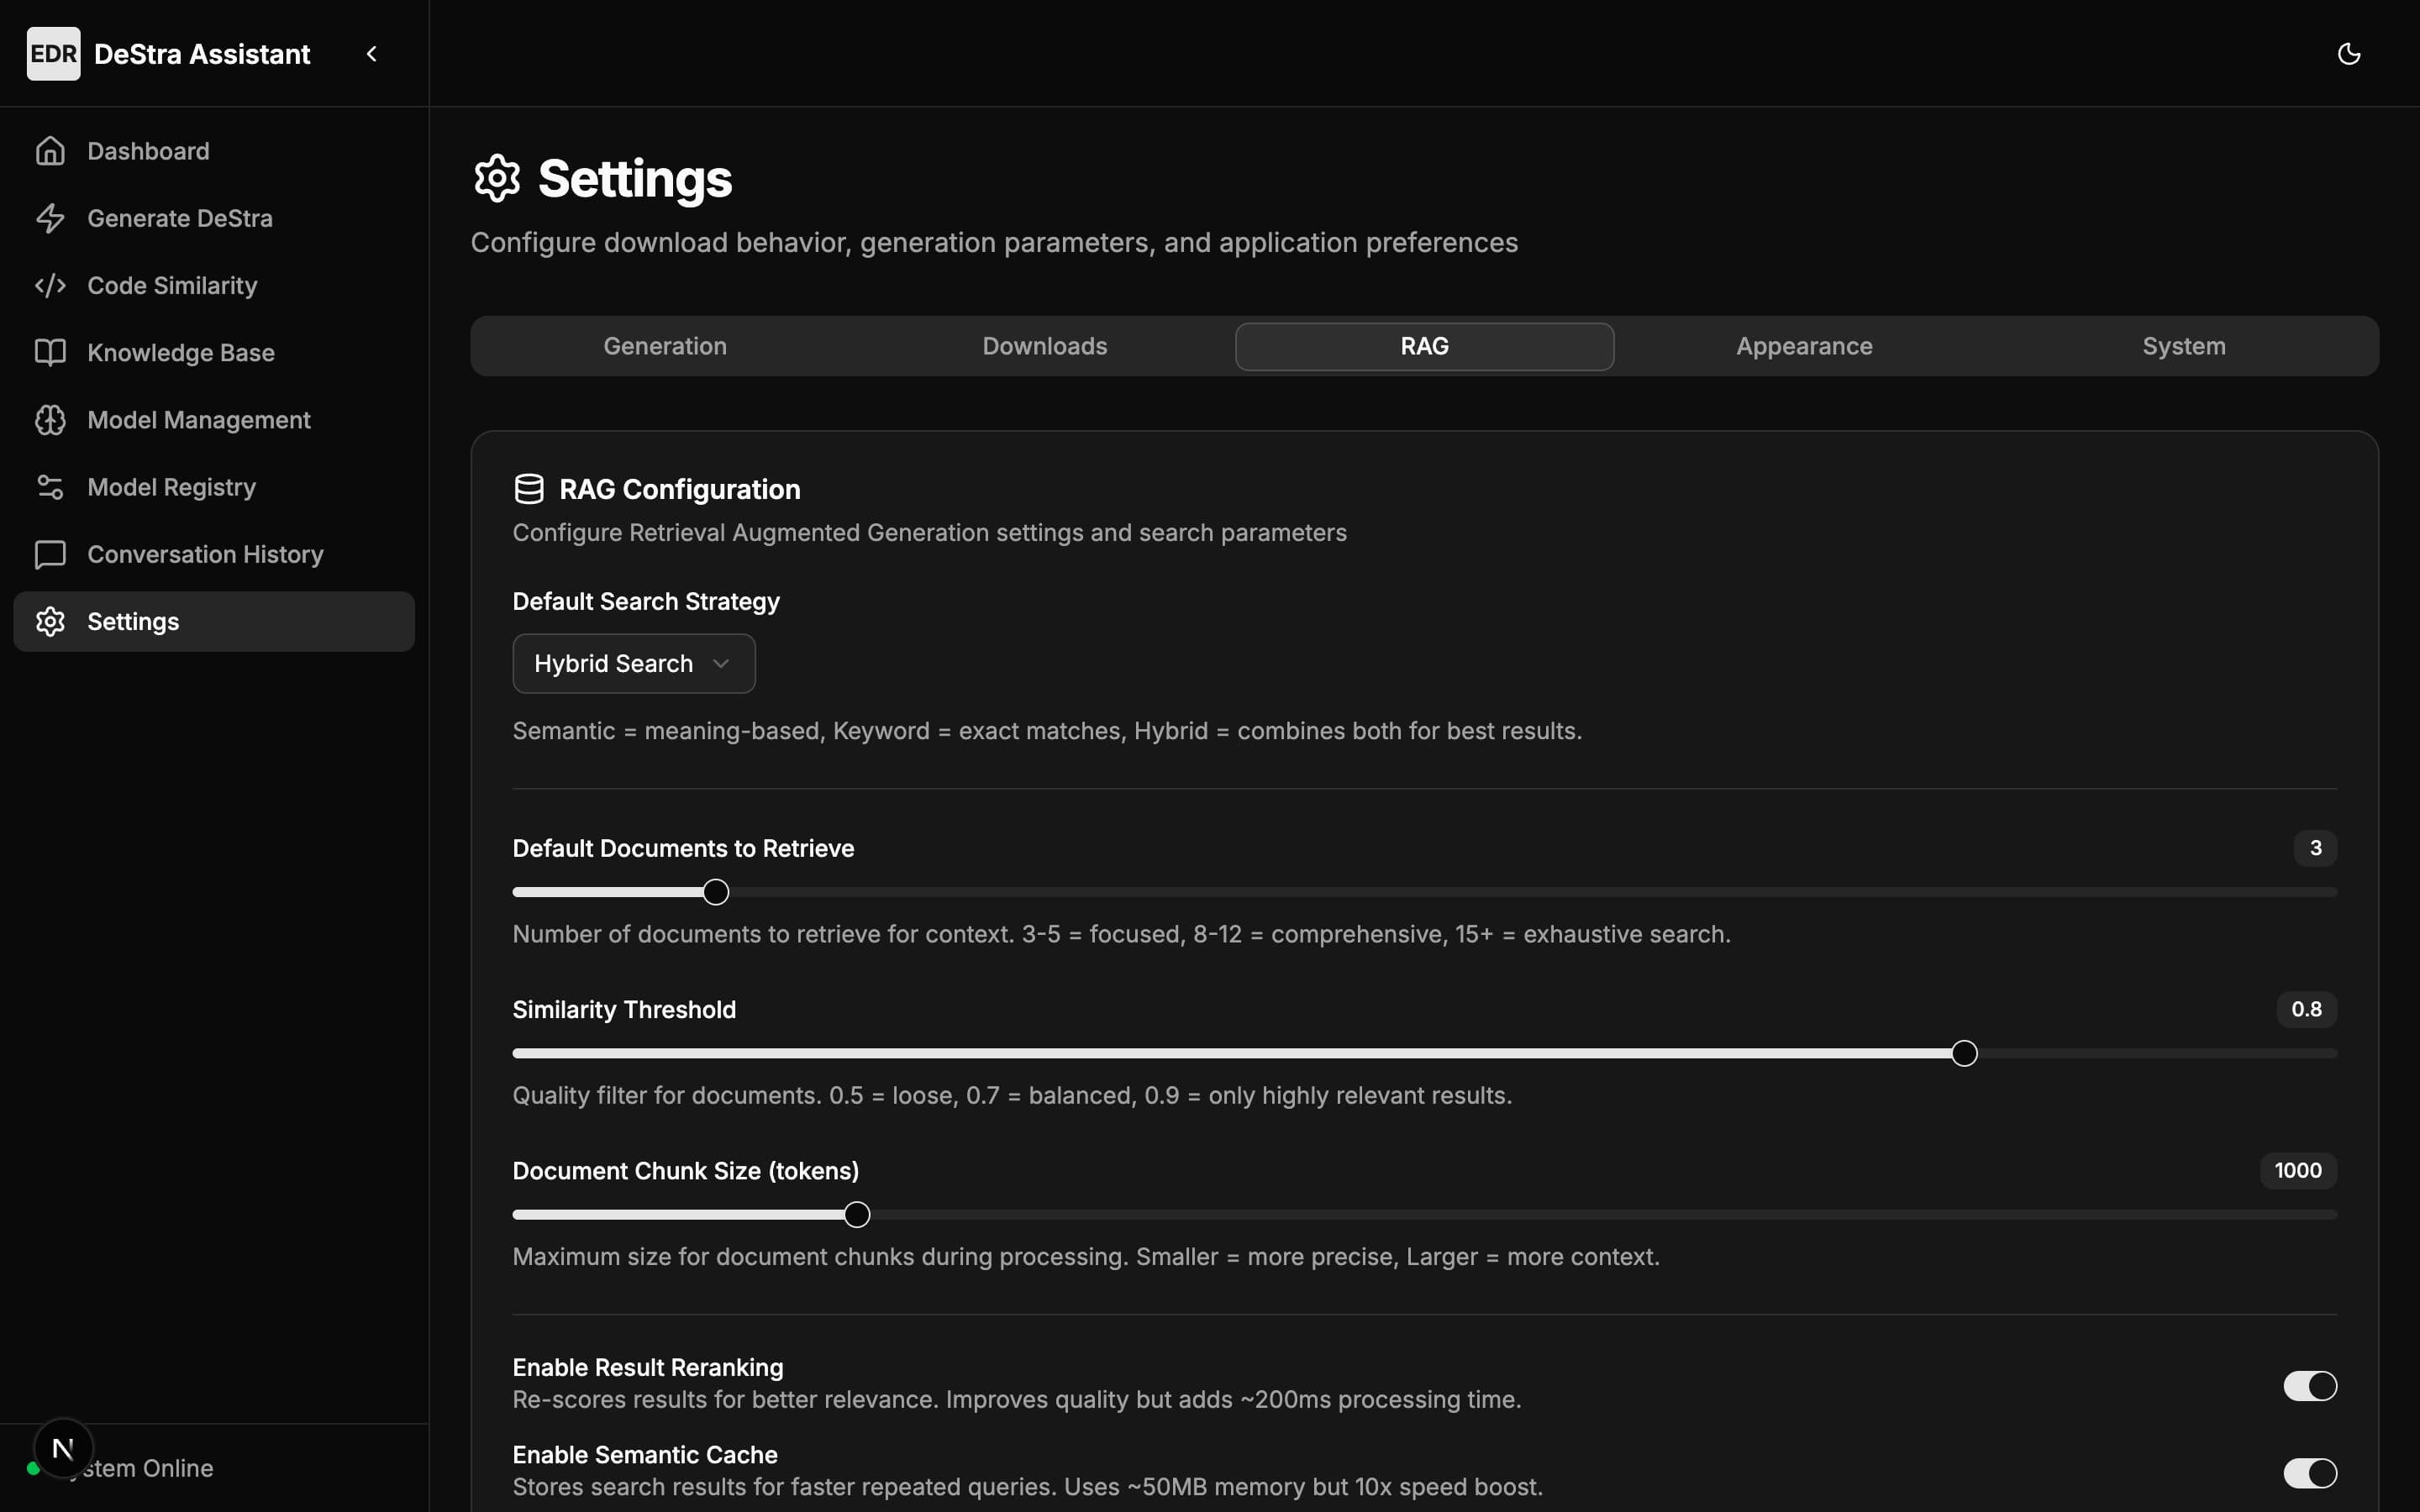The width and height of the screenshot is (2420, 1512).
Task: Click the Model Management brain icon
Action: 50,420
